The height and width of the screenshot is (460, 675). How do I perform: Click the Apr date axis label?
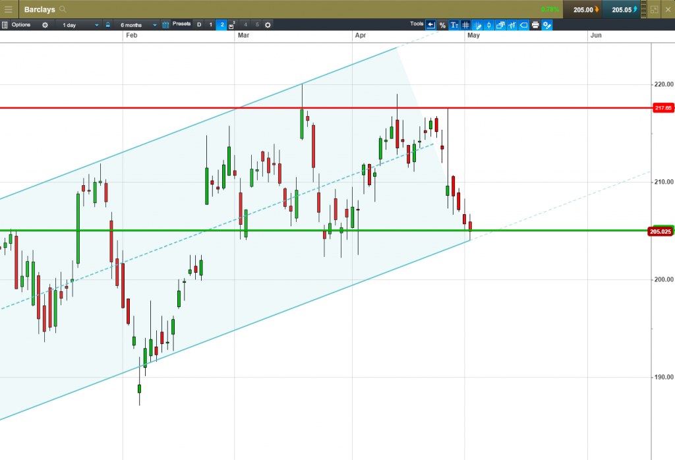[x=361, y=36]
